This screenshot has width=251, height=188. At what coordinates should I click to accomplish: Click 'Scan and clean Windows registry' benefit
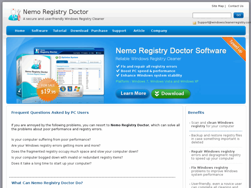click(x=212, y=124)
